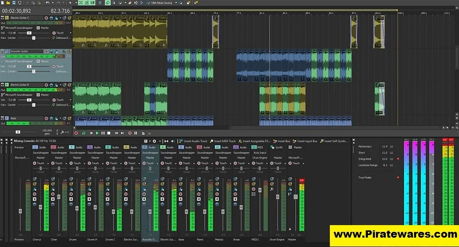459x247 pixels.
Task: Select the Electric Guitar C track name
Action: (26, 18)
